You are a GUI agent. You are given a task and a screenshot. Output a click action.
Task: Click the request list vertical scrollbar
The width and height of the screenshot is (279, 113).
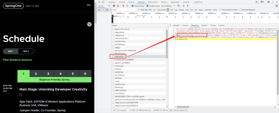167,45
